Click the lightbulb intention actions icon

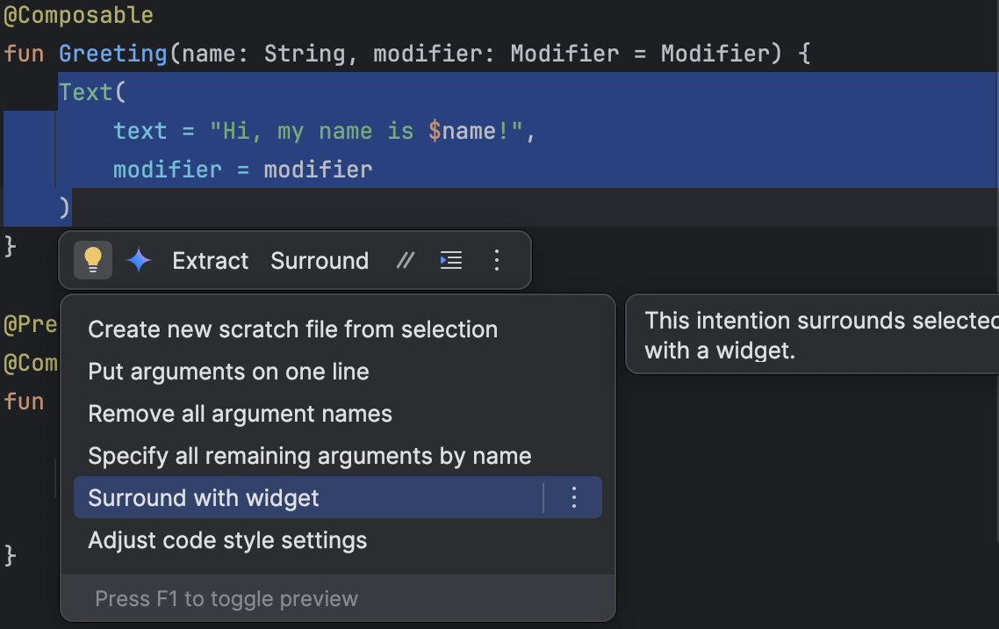point(93,260)
